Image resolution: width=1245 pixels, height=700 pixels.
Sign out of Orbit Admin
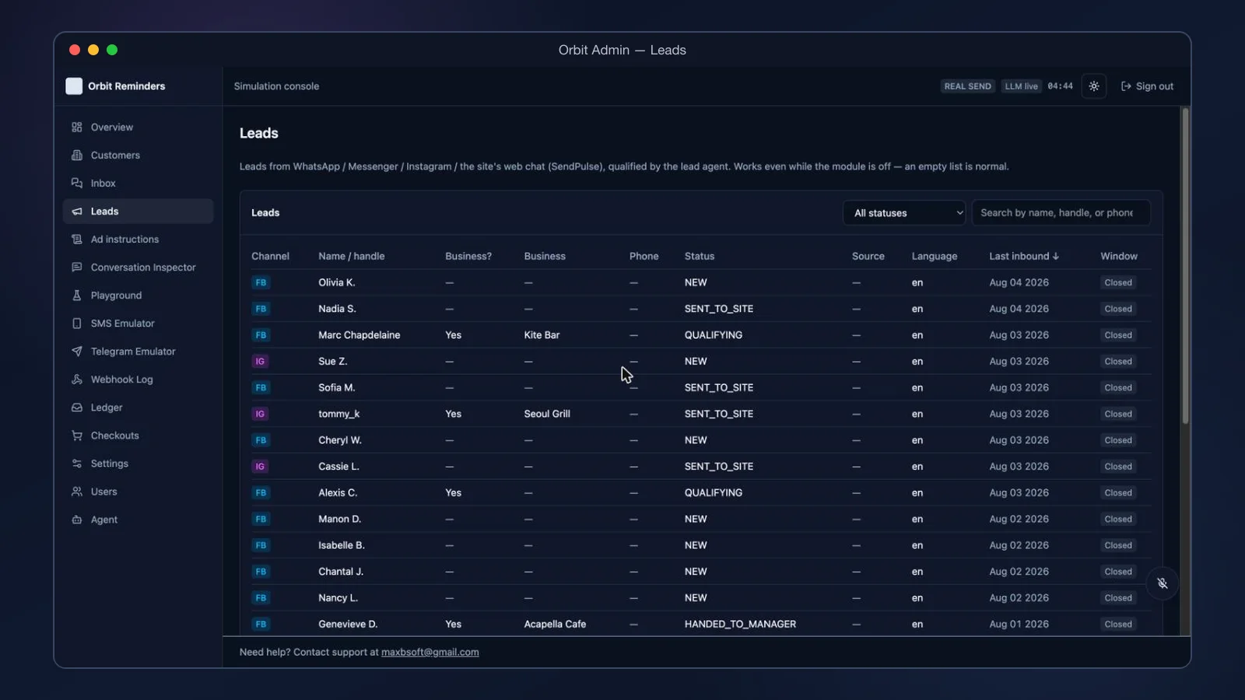(1147, 86)
